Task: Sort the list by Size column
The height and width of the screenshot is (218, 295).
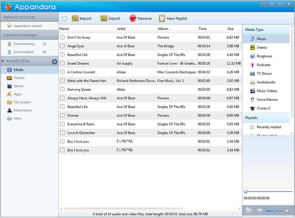Action: 234,29
